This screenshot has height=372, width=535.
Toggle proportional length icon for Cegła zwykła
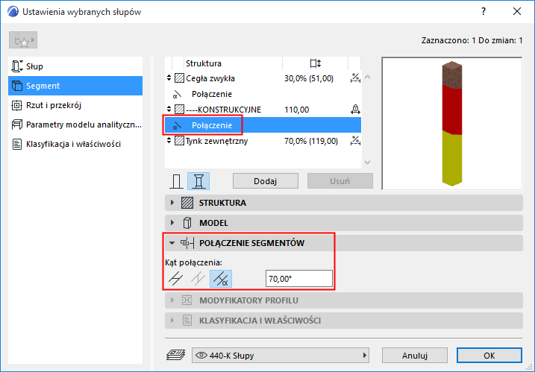click(x=355, y=78)
